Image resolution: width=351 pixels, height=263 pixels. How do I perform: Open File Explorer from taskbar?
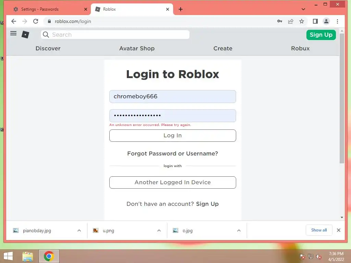coord(28,256)
